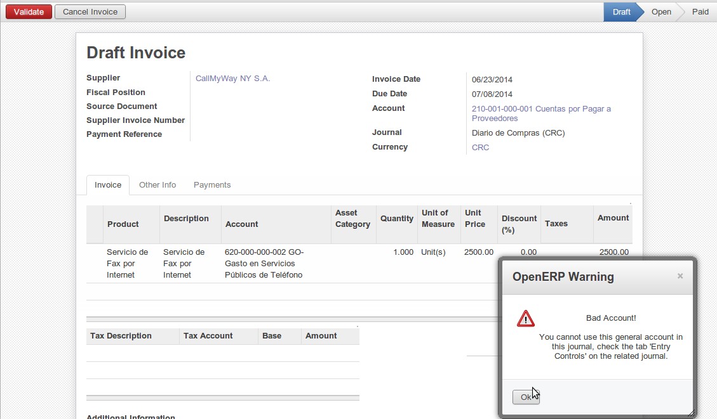Viewport: 717px width, 419px height.
Task: Click the CRC currency link
Action: tap(480, 148)
